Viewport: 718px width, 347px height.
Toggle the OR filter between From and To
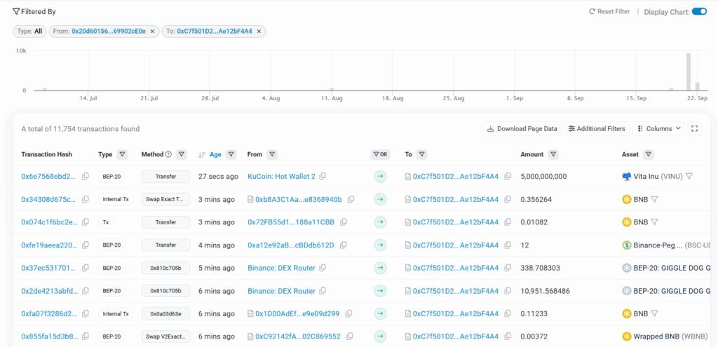(x=380, y=154)
